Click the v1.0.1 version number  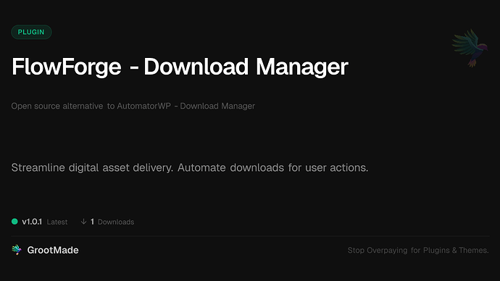click(x=32, y=222)
